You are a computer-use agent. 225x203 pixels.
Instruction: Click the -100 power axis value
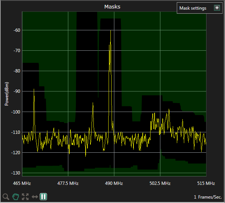pyautogui.click(x=15, y=112)
